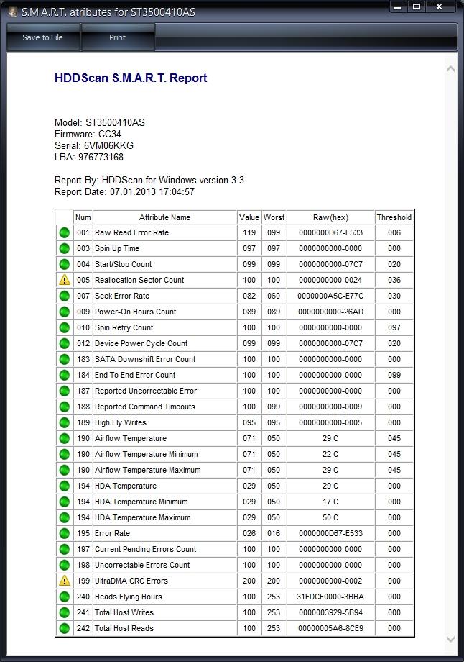Click the Save to File button

(x=42, y=37)
